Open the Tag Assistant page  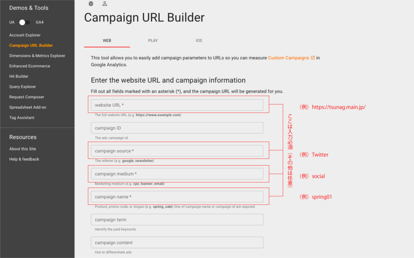coord(22,118)
